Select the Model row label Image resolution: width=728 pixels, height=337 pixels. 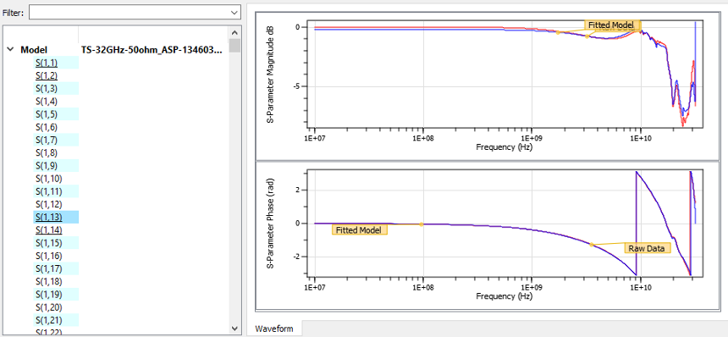(34, 50)
